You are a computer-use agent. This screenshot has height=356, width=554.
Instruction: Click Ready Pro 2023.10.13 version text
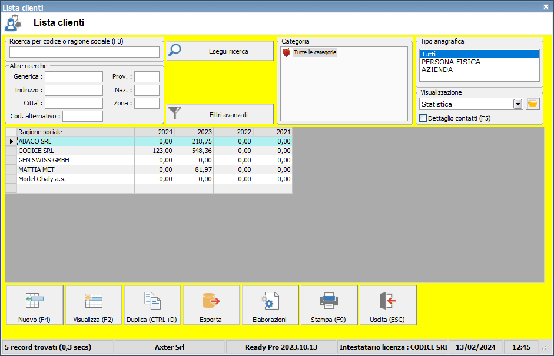pyautogui.click(x=281, y=347)
